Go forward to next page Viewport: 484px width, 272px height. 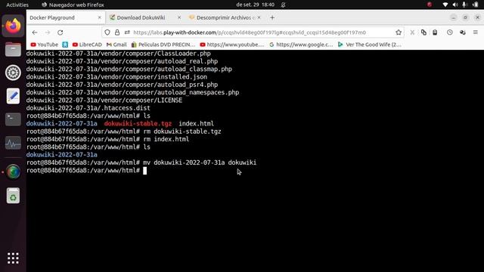pyautogui.click(x=48, y=32)
